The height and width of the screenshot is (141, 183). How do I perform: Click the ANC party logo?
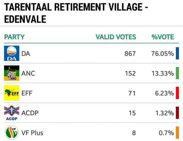12,73
